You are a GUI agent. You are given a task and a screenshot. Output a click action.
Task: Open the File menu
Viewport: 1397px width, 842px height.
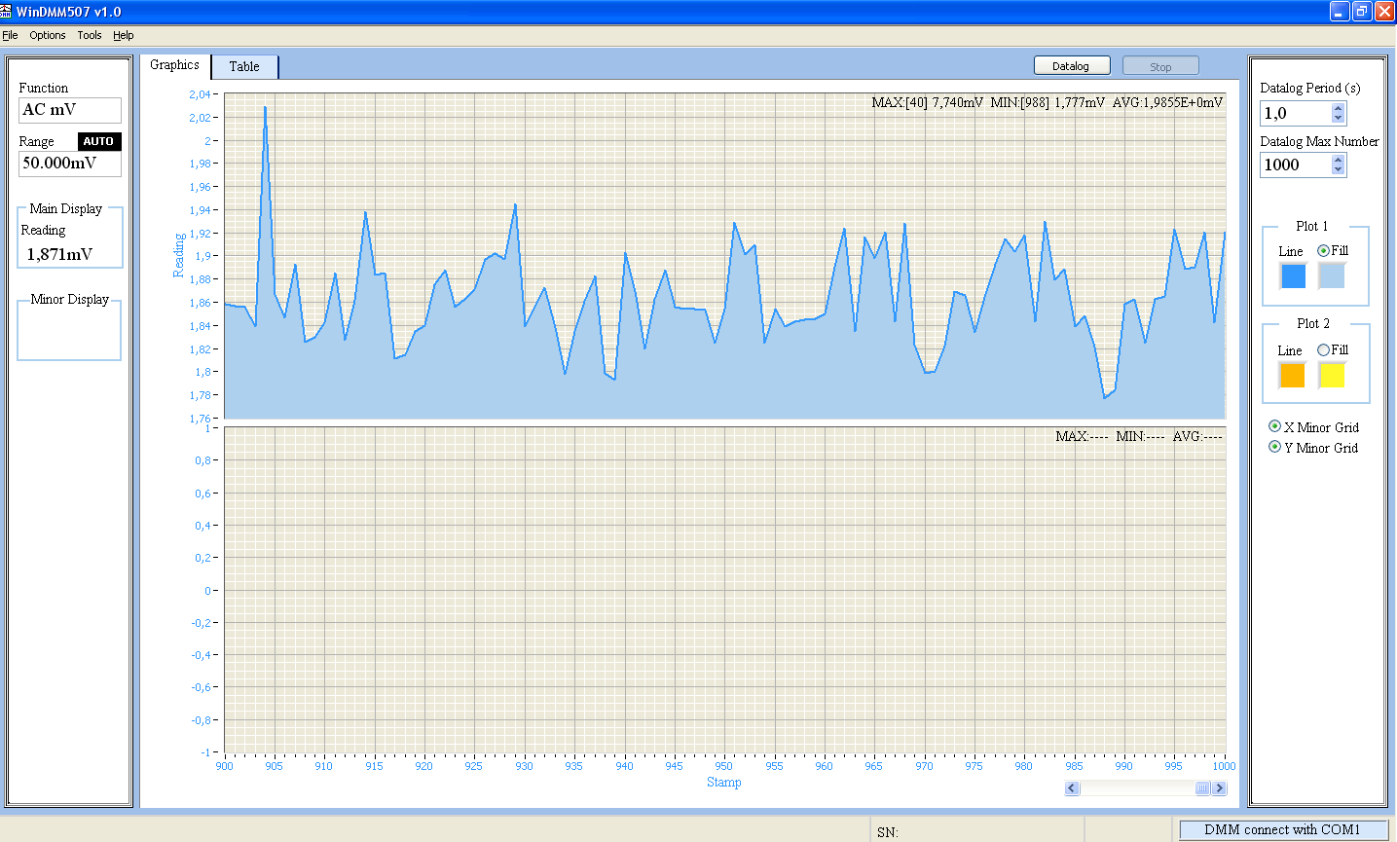click(10, 35)
